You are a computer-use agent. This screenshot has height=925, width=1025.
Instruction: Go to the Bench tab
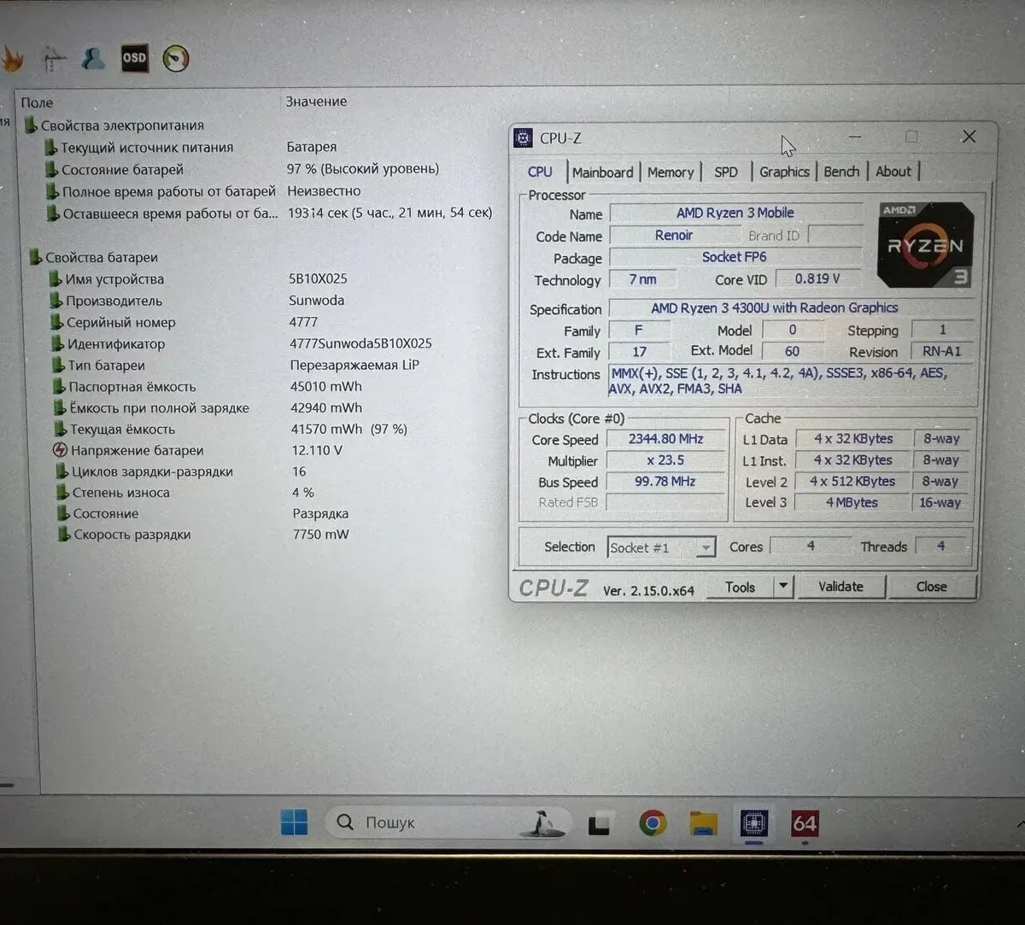[x=841, y=172]
